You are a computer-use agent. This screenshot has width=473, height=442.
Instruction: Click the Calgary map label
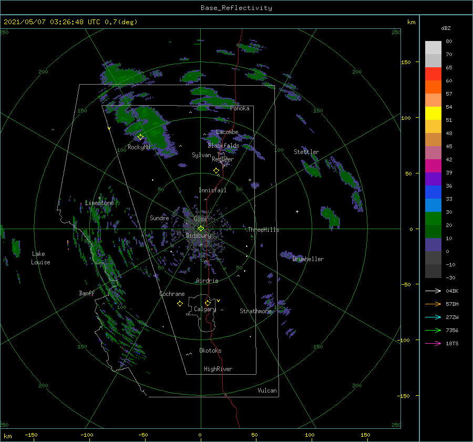[x=205, y=309]
